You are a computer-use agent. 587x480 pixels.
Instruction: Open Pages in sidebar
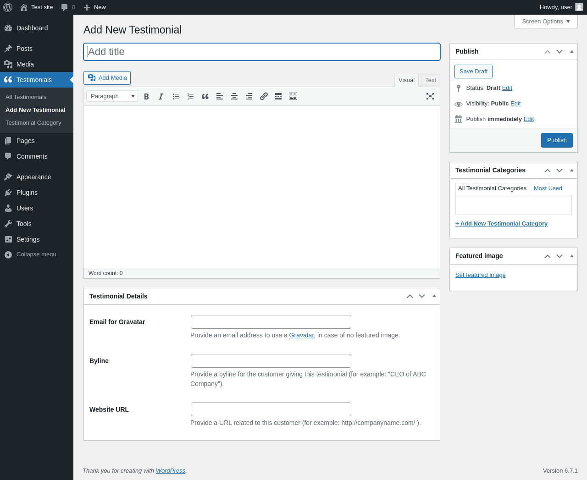[37, 141]
